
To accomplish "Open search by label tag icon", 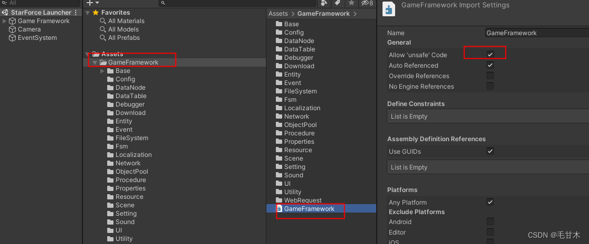I will pos(337,3).
